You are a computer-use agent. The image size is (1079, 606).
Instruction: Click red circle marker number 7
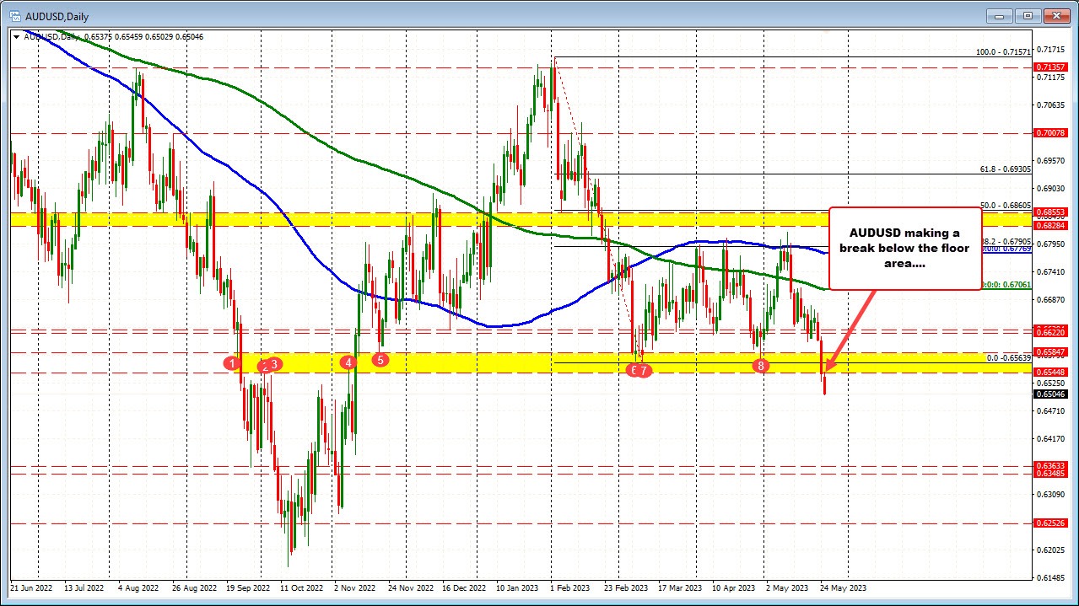pyautogui.click(x=645, y=370)
